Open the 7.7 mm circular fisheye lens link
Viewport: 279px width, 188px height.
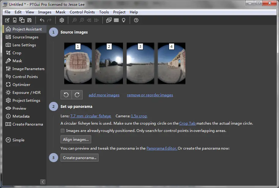pos(91,116)
